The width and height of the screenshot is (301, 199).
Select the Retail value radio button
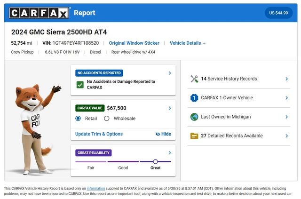click(x=78, y=119)
